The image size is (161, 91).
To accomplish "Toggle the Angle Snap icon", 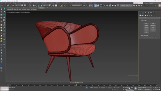I will coord(62,6).
